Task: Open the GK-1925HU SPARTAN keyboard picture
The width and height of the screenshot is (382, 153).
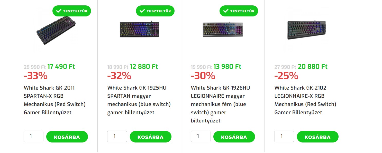Action: pyautogui.click(x=139, y=29)
